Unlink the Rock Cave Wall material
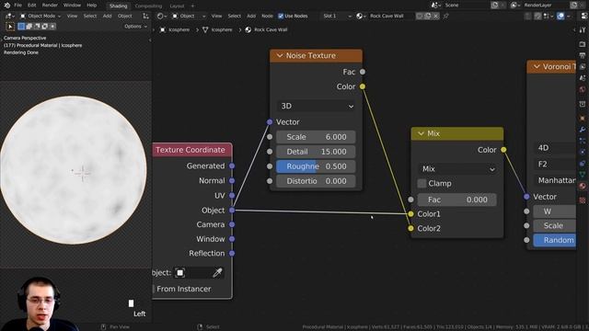 (435, 17)
